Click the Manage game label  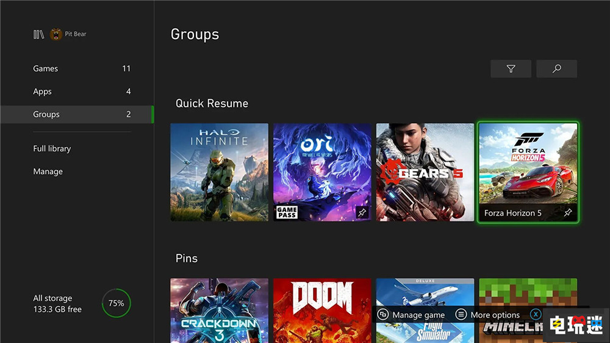418,315
